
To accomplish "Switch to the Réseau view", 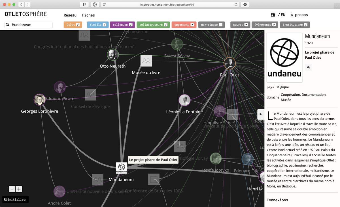I will [x=70, y=15].
